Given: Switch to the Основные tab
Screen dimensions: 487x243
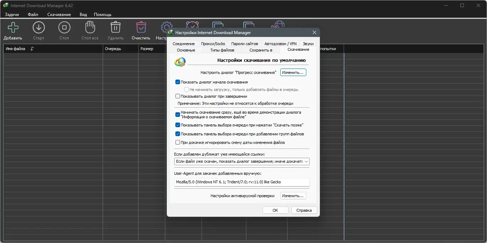Looking at the screenshot, I should click(x=186, y=50).
